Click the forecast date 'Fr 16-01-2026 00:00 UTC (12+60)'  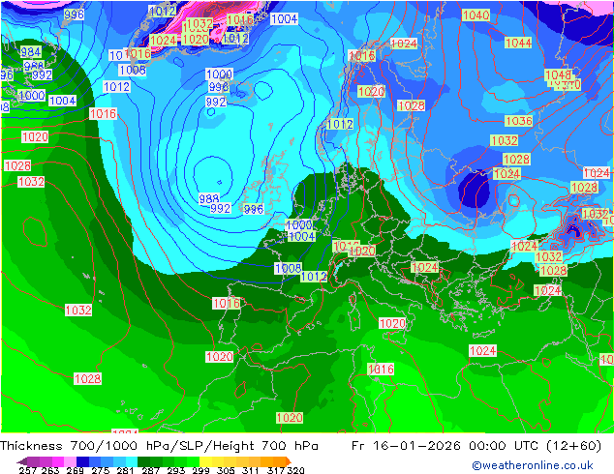[476, 446]
